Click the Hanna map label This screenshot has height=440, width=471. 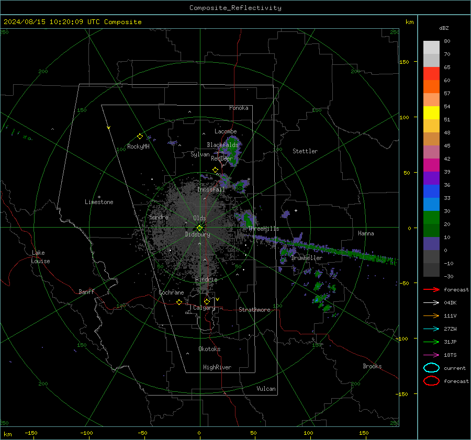tap(366, 233)
